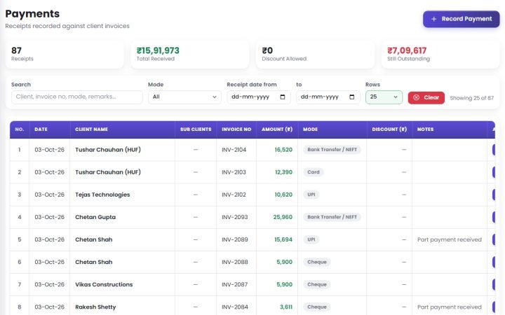Open the Rows dropdown showing 25
505x315 pixels.
pos(384,97)
